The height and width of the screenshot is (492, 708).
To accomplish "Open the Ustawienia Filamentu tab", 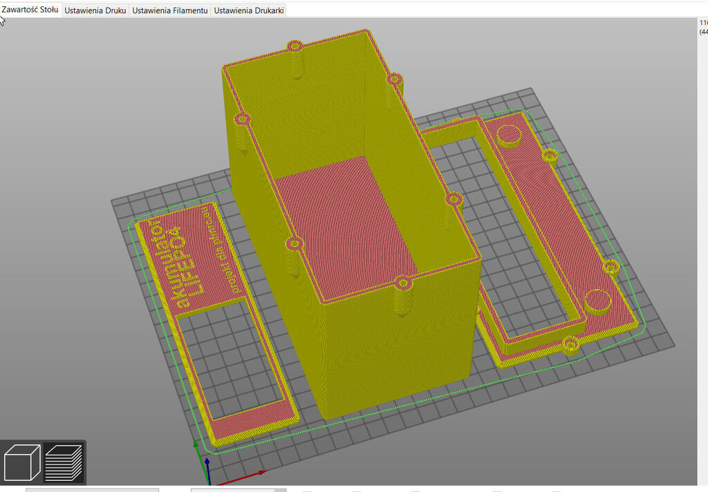I will [x=170, y=11].
